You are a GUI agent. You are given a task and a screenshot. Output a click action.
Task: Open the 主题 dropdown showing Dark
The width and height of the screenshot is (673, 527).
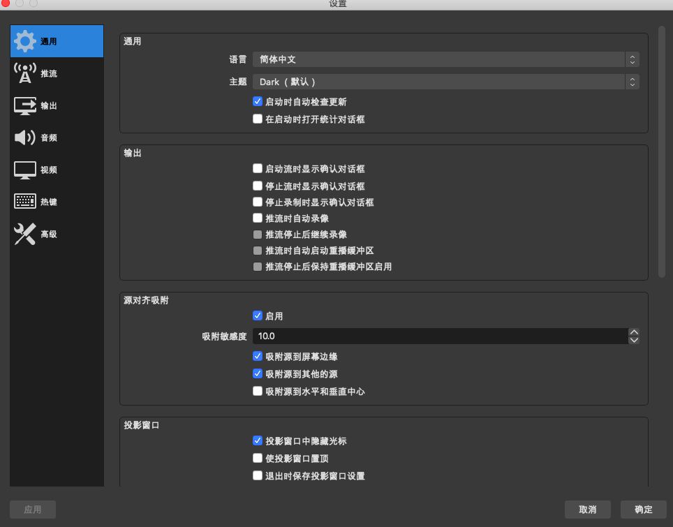[x=446, y=82]
